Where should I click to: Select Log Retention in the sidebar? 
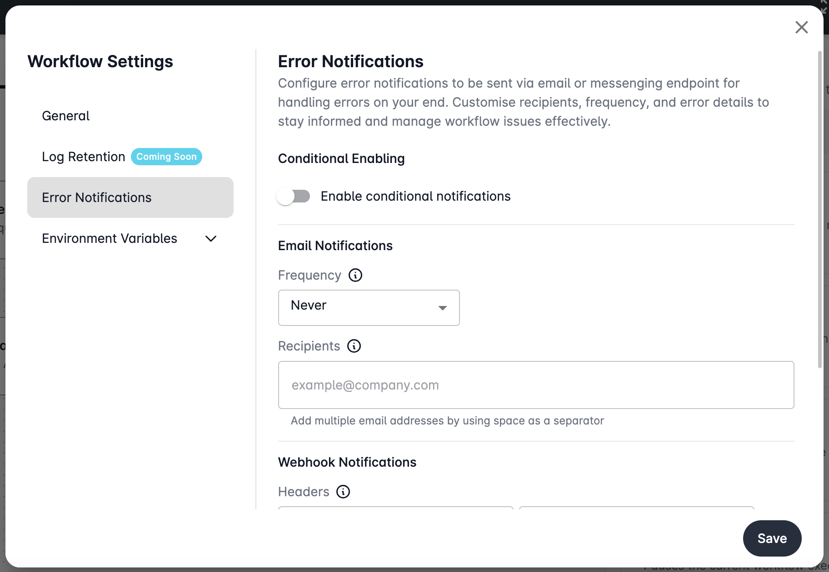click(x=84, y=157)
